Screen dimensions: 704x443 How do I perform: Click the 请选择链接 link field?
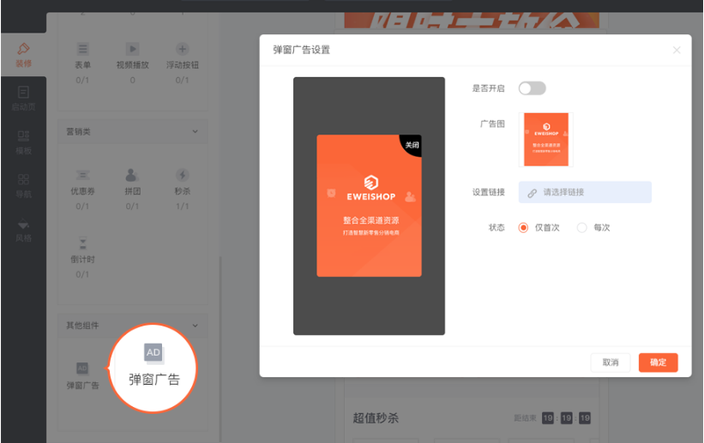pyautogui.click(x=585, y=192)
